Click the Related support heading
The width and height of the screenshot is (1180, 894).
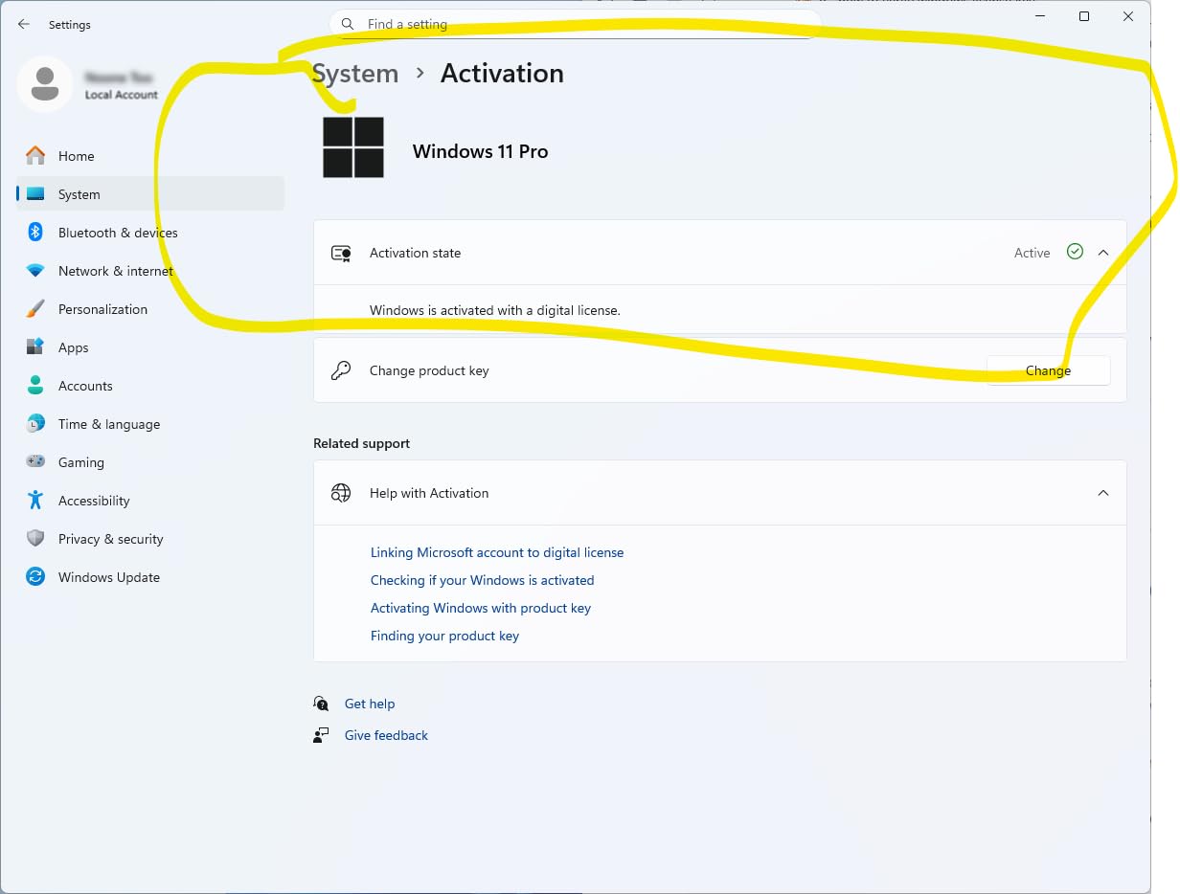pyautogui.click(x=361, y=443)
